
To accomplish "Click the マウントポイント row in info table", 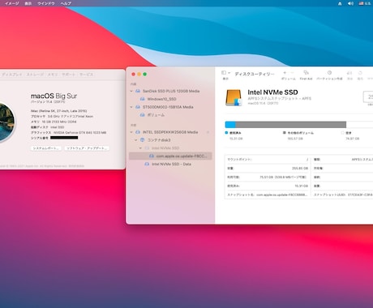I will click(268, 160).
